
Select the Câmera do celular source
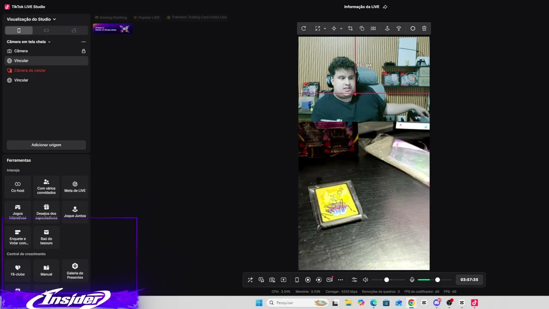[x=46, y=70]
